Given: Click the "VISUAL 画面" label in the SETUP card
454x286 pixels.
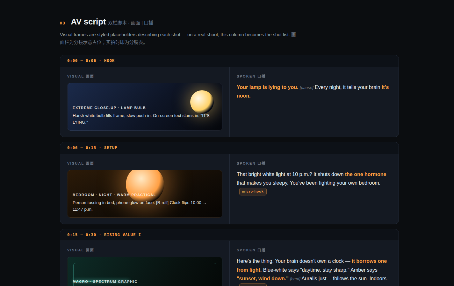Looking at the screenshot, I should tap(81, 163).
